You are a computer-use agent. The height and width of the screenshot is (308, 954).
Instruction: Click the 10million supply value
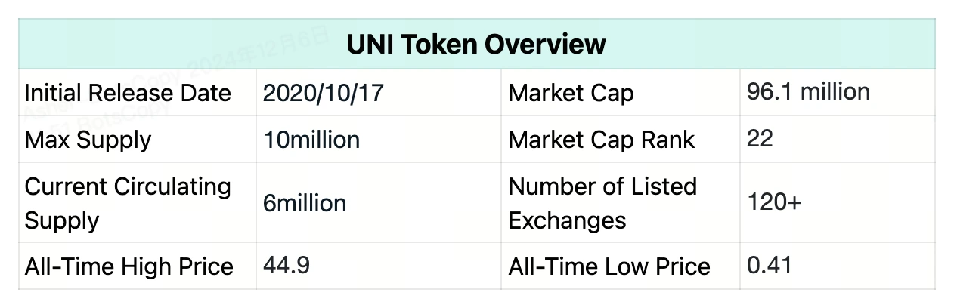[x=311, y=140]
